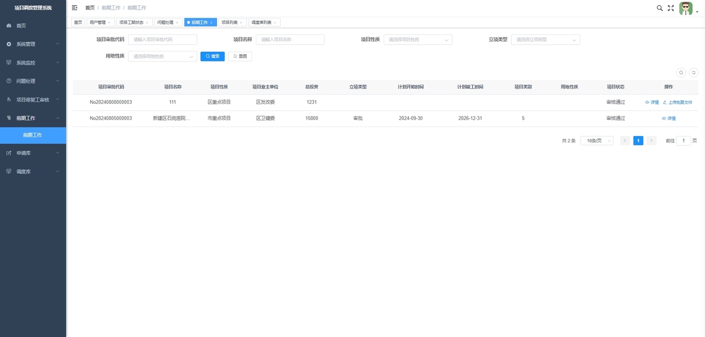Go to next page arrow
Viewport: 705px width, 337px height.
(651, 141)
